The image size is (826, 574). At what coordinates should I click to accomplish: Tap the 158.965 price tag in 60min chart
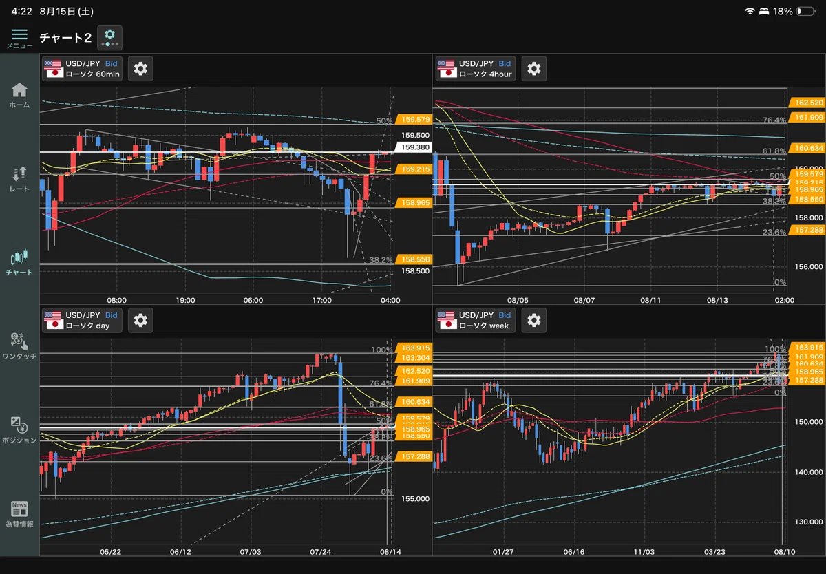coord(413,203)
